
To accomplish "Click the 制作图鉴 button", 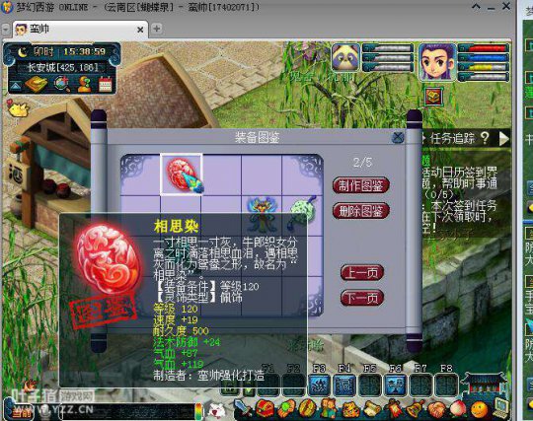I will coord(361,185).
